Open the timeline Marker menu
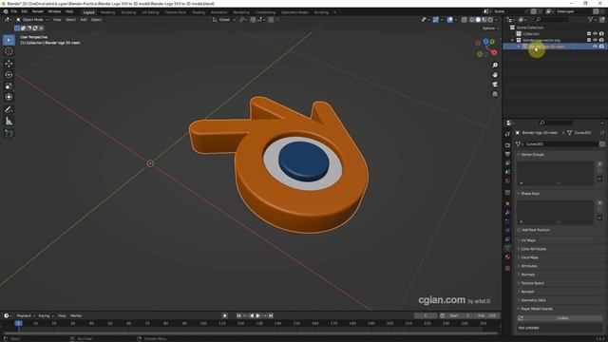The height and width of the screenshot is (342, 608). pos(76,315)
